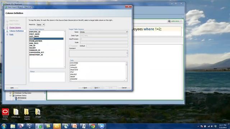The height and width of the screenshot is (129, 230).
Task: Select DB Instance in SQL Developer tree
Action: 22,98
